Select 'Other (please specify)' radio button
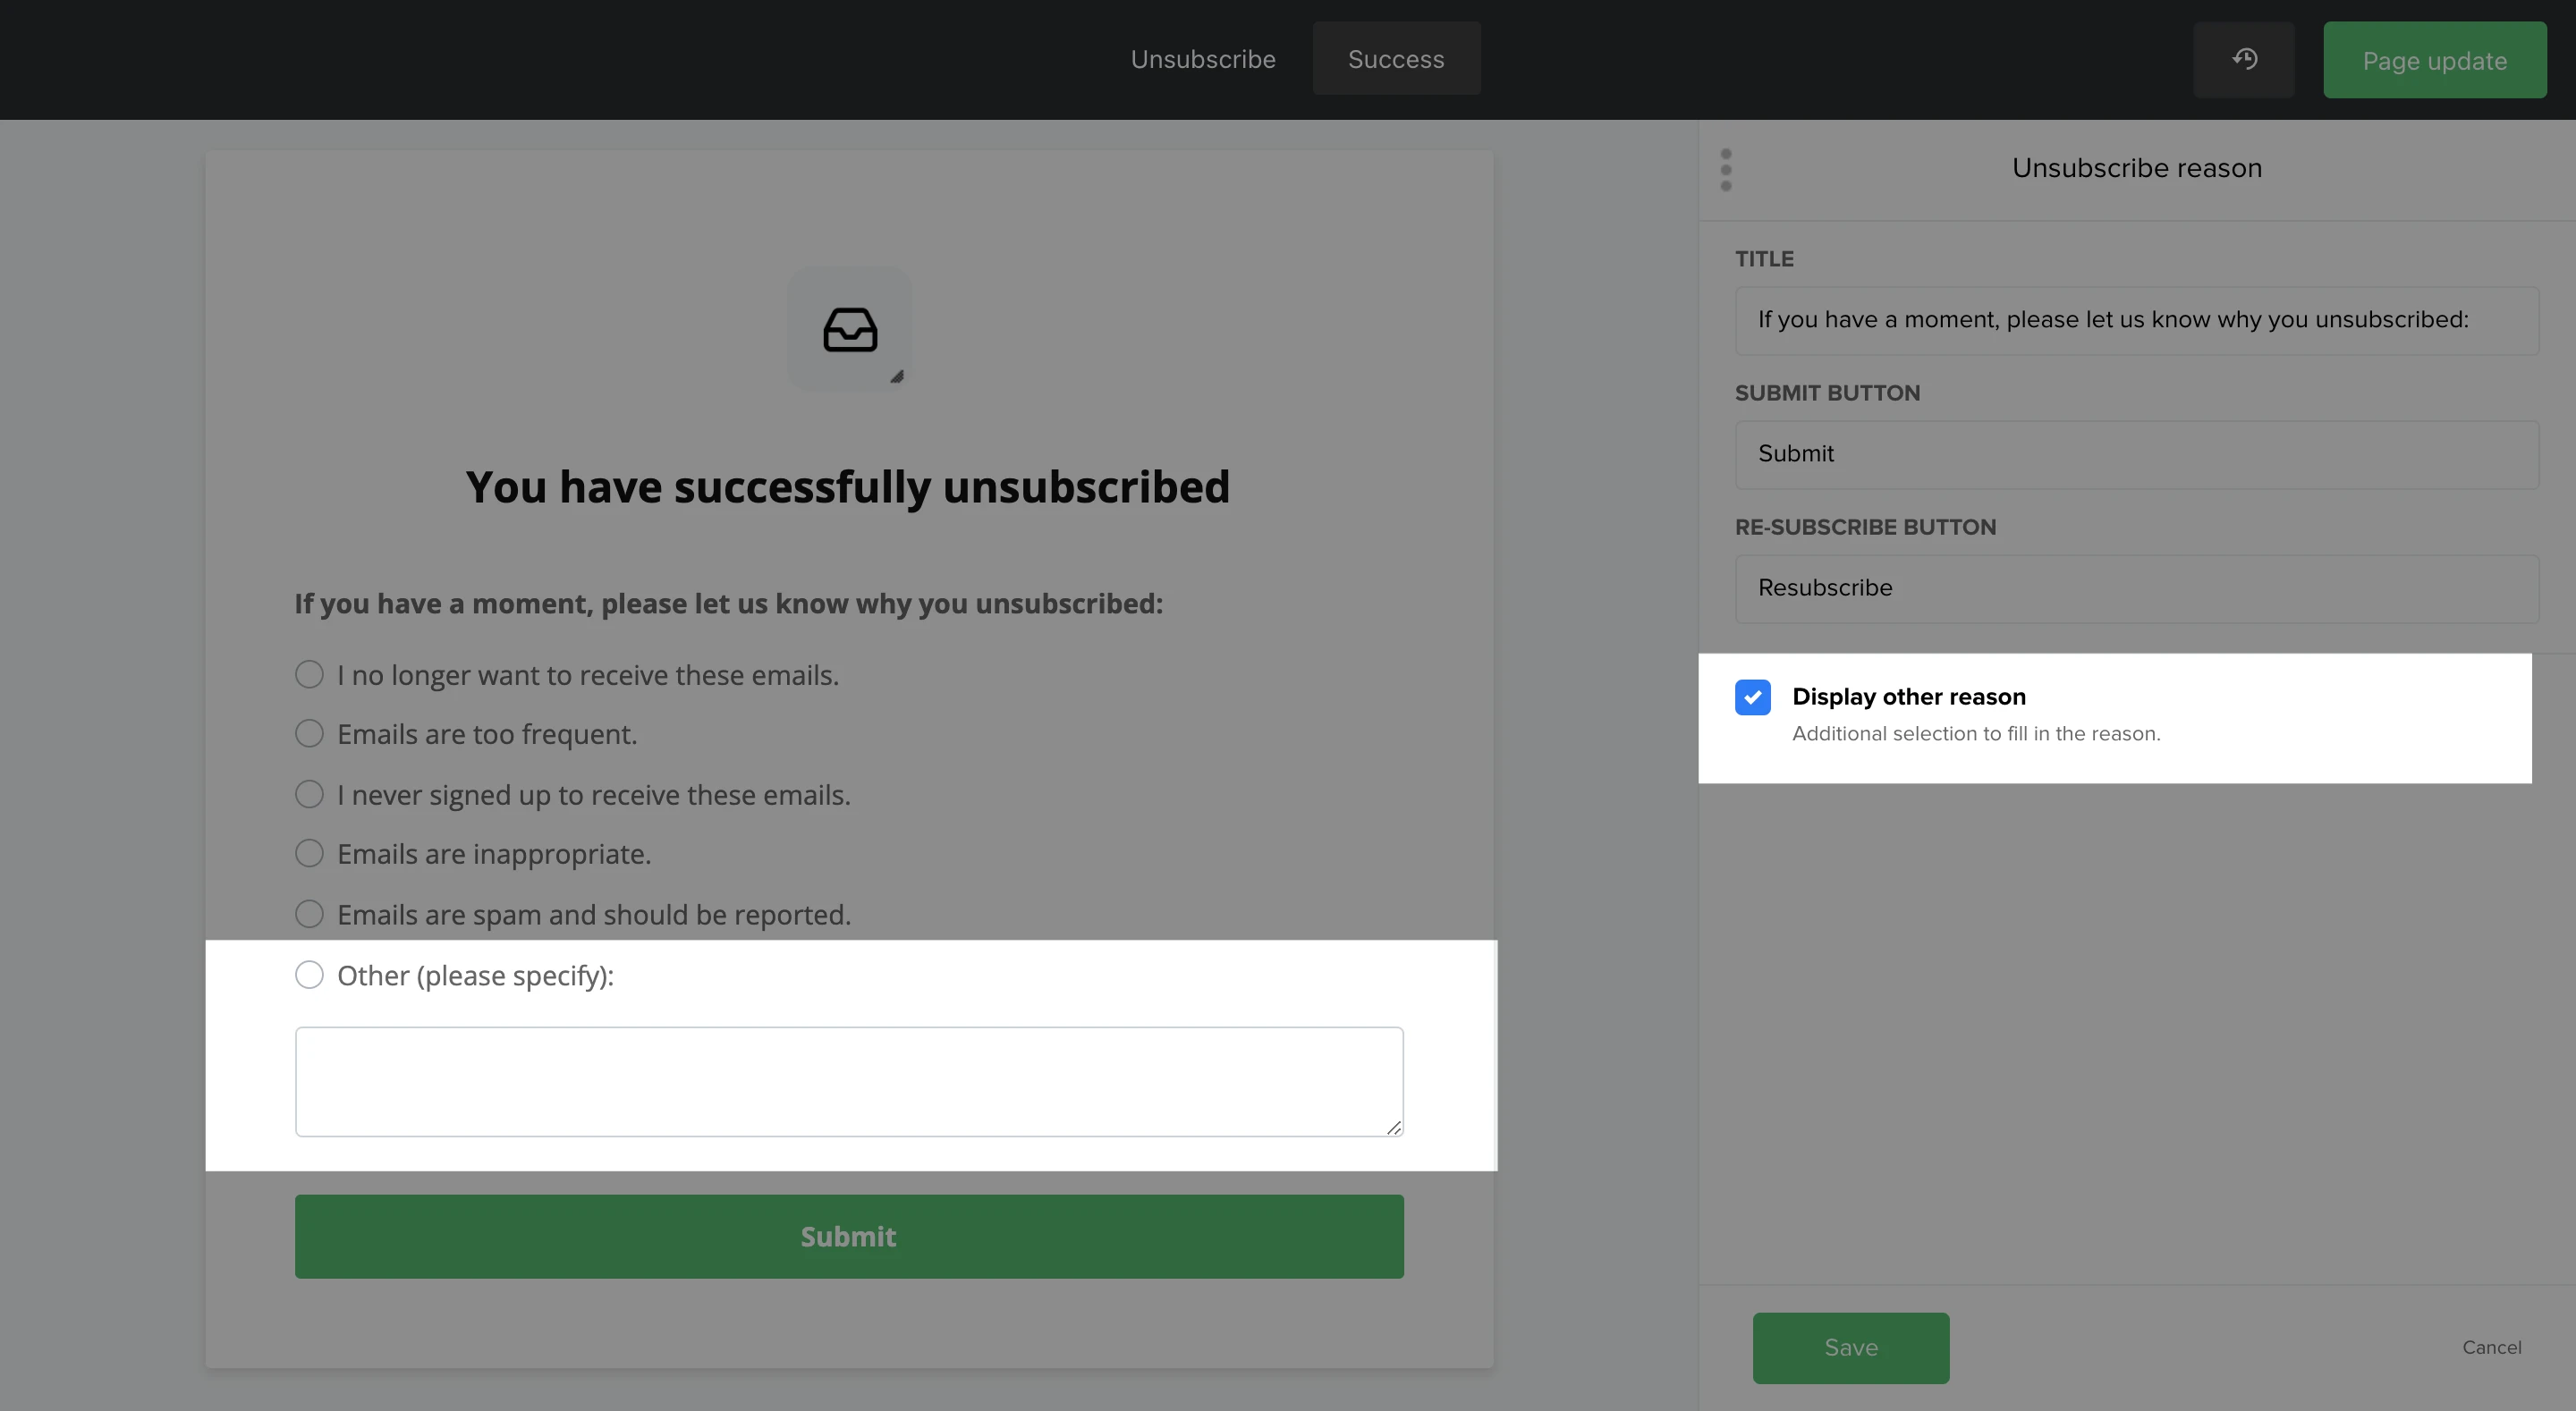 [309, 975]
